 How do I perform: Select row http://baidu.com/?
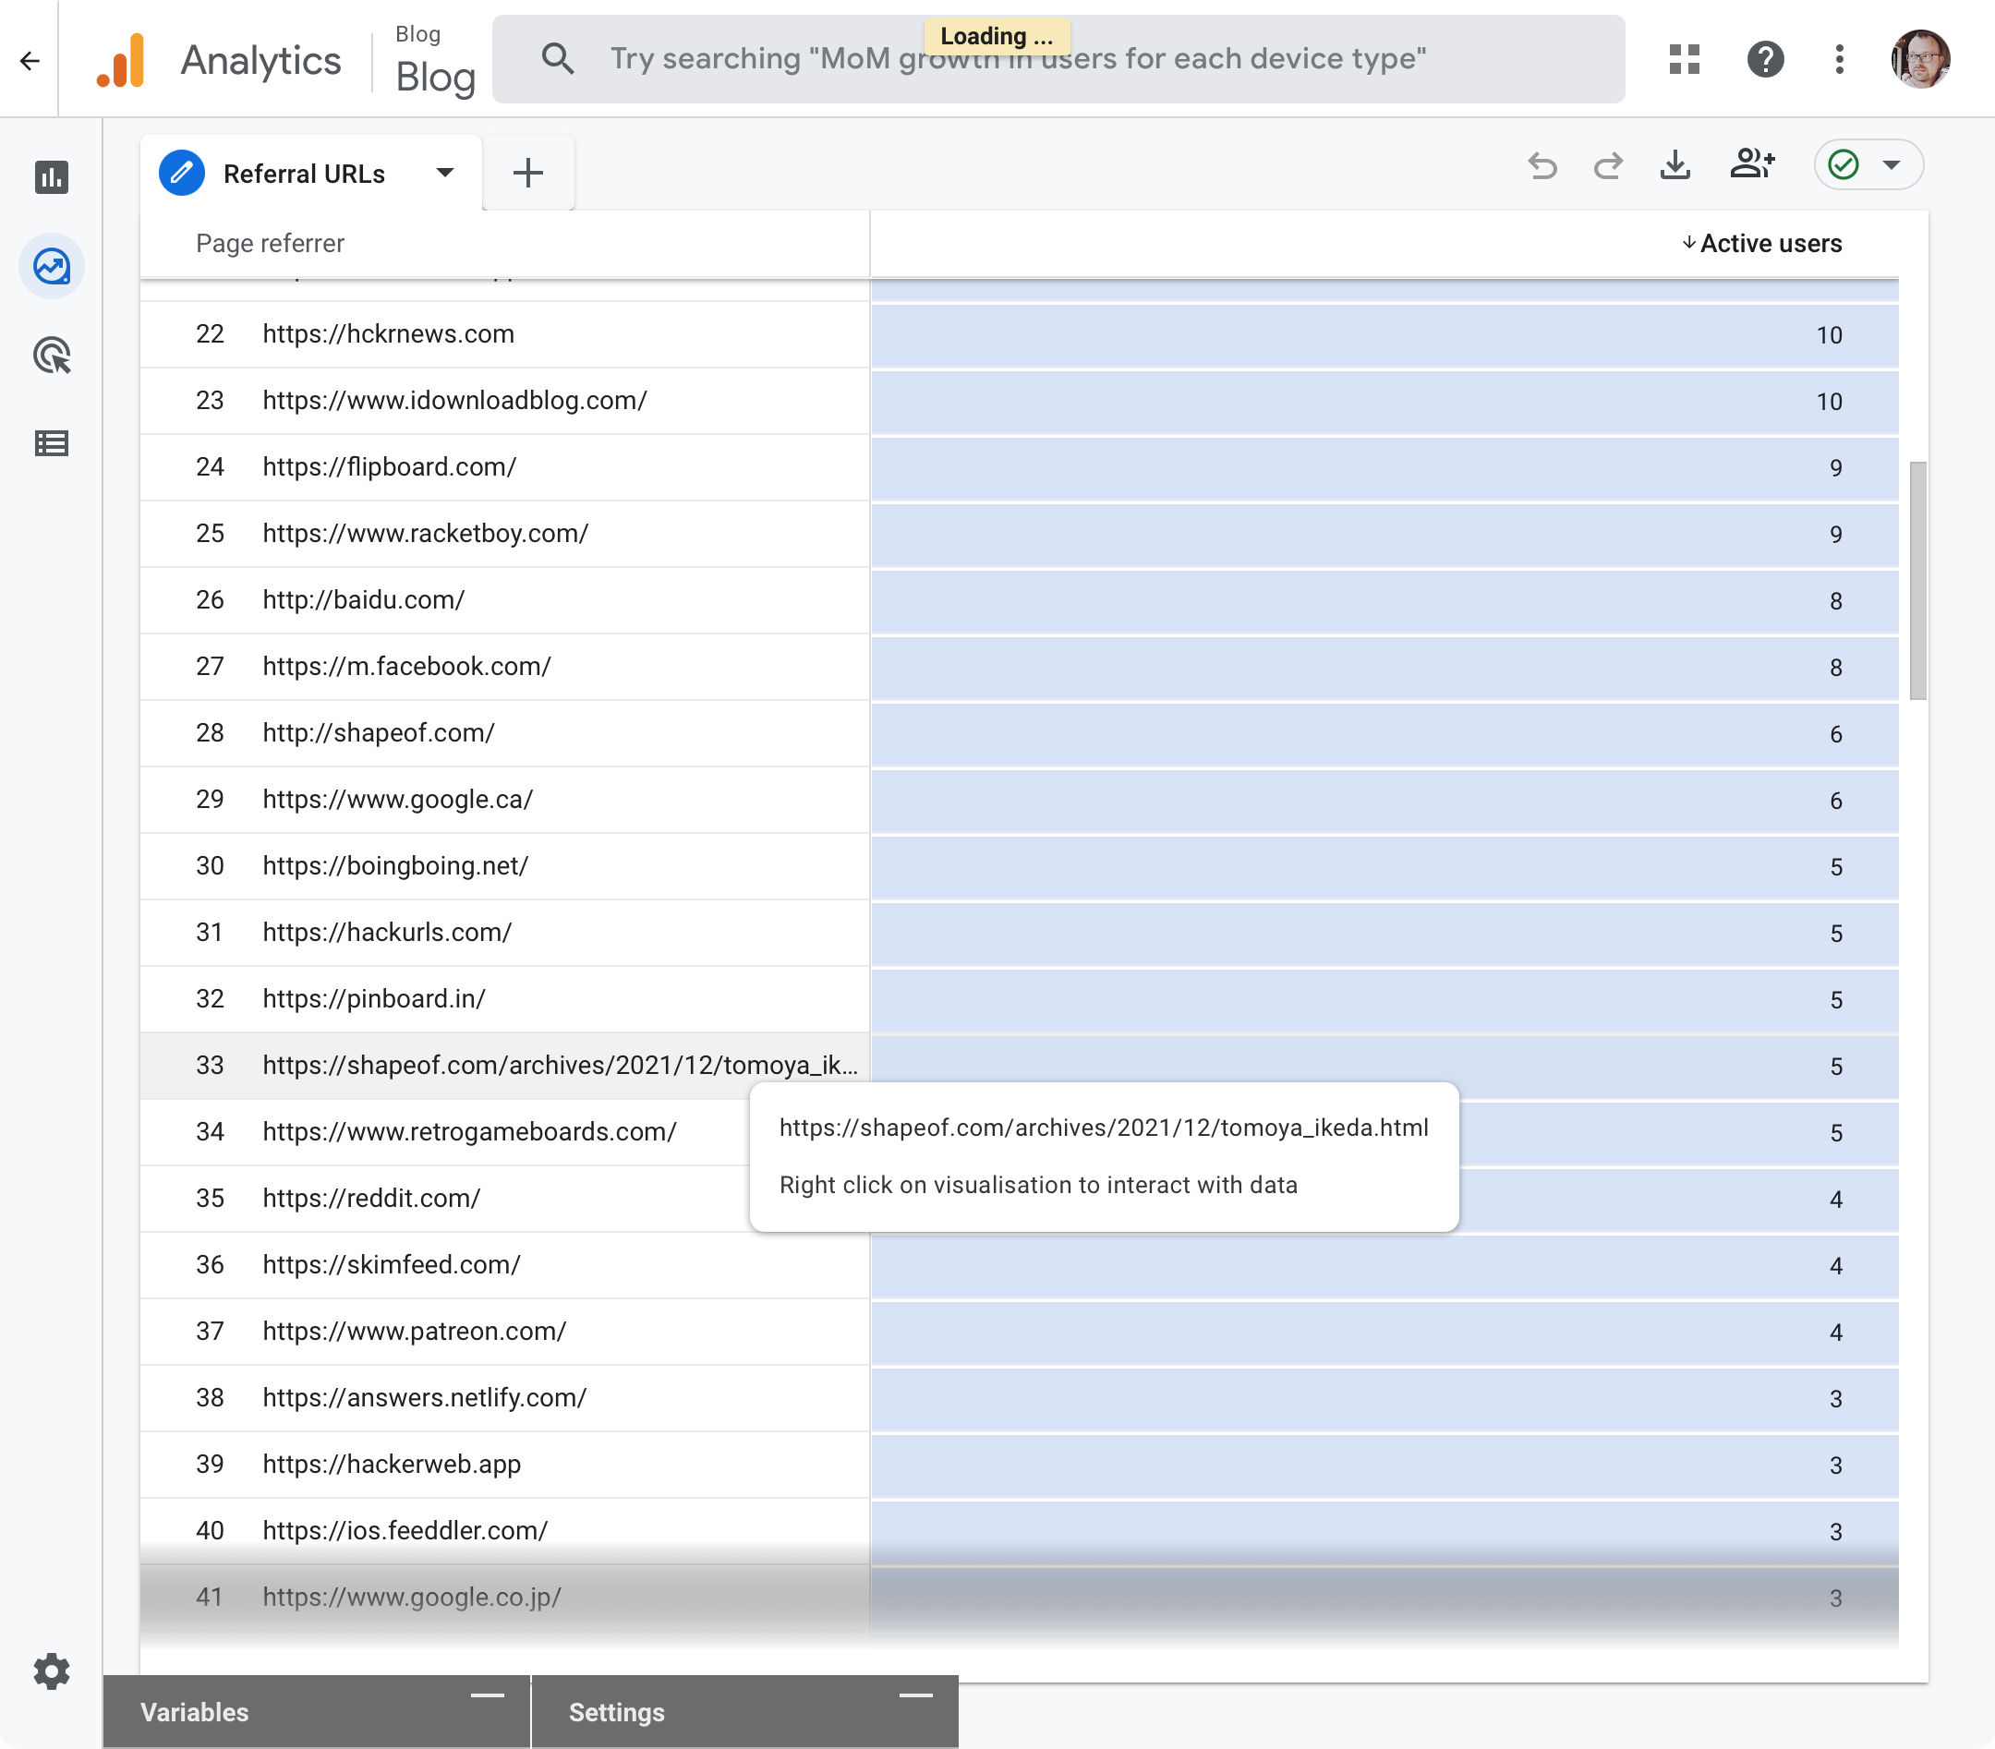coord(1019,599)
